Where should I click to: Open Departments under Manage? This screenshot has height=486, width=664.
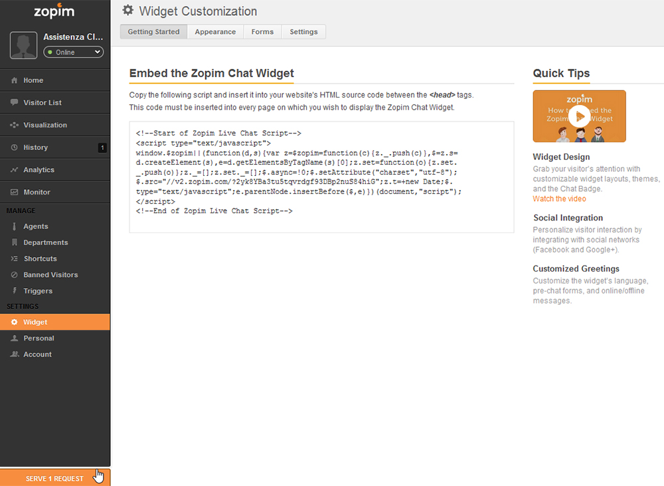[x=55, y=242]
